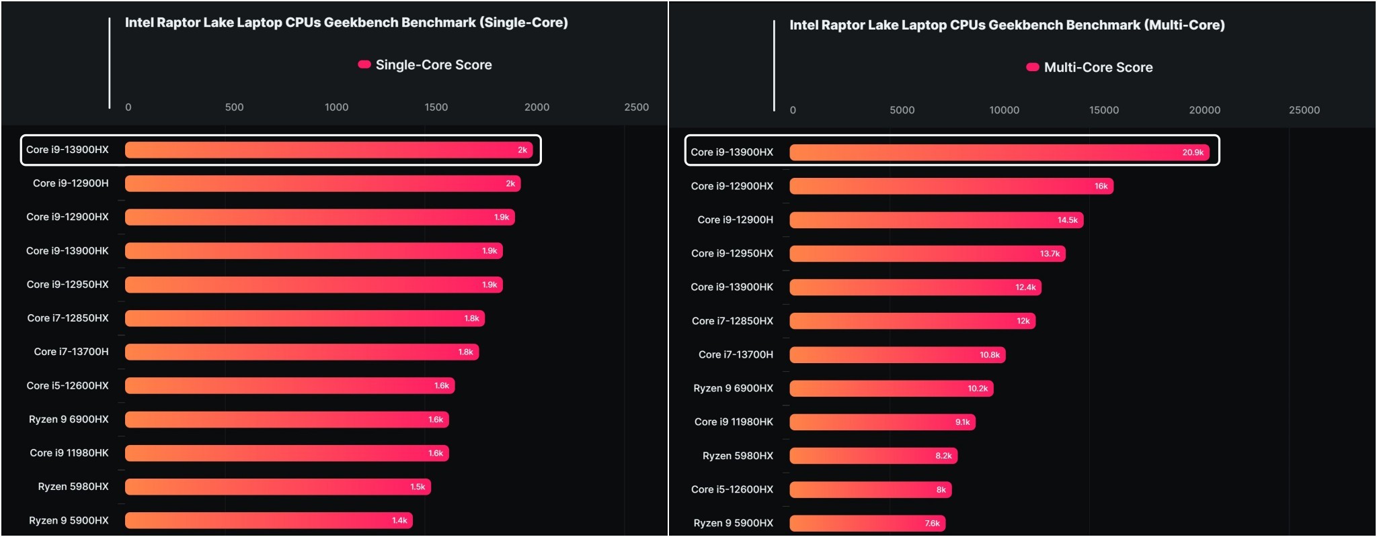Click the 7.6k value on the Ryzen 9 5900HX bar
This screenshot has height=537, width=1377.
point(932,524)
